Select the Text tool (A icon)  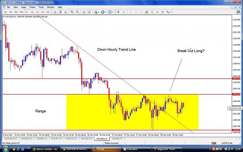157,12
